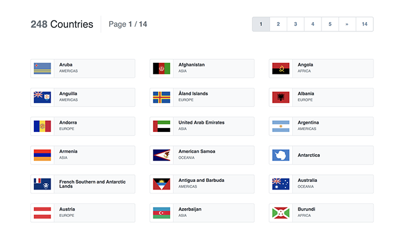Click the Aruba flag icon
Screen dimensions: 407x250
(x=42, y=68)
